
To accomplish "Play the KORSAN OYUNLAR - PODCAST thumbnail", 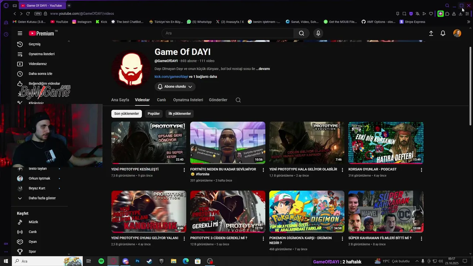I will pyautogui.click(x=386, y=143).
